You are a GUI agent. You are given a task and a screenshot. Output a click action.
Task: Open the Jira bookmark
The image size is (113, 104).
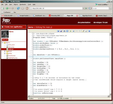click(14, 12)
